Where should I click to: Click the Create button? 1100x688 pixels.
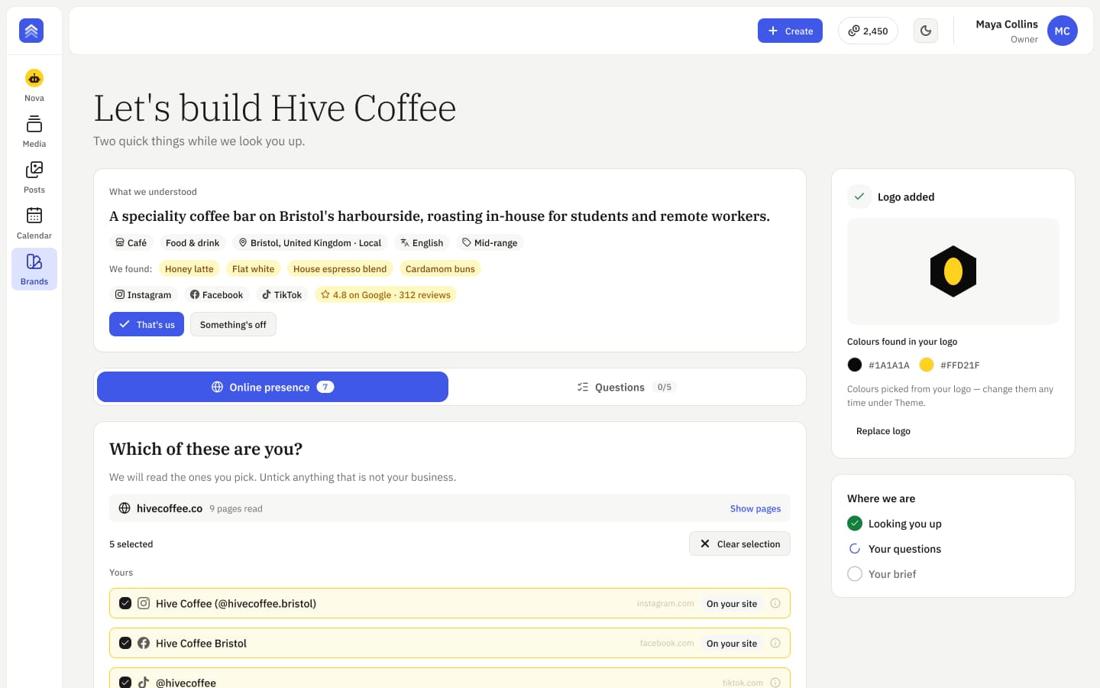click(x=790, y=31)
